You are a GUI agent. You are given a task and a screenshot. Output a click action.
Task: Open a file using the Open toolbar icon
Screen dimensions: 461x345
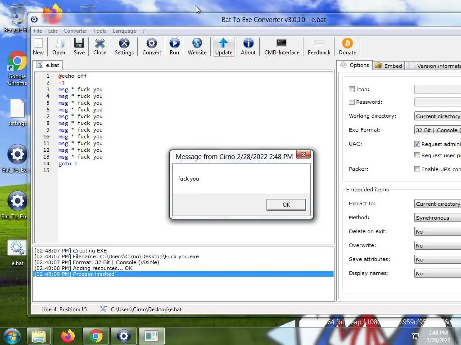(59, 47)
